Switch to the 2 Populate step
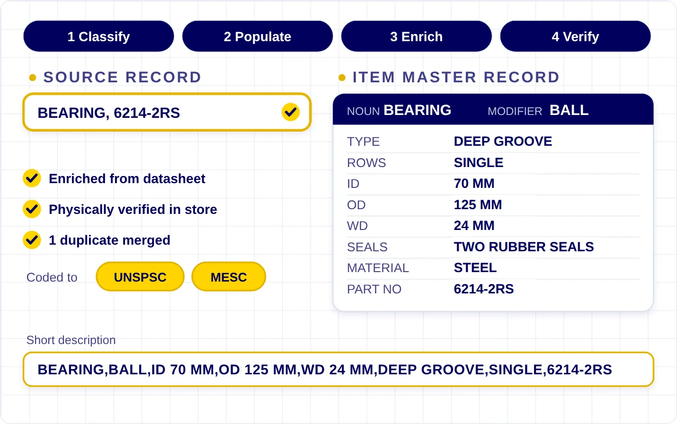This screenshot has height=424, width=677. (258, 36)
